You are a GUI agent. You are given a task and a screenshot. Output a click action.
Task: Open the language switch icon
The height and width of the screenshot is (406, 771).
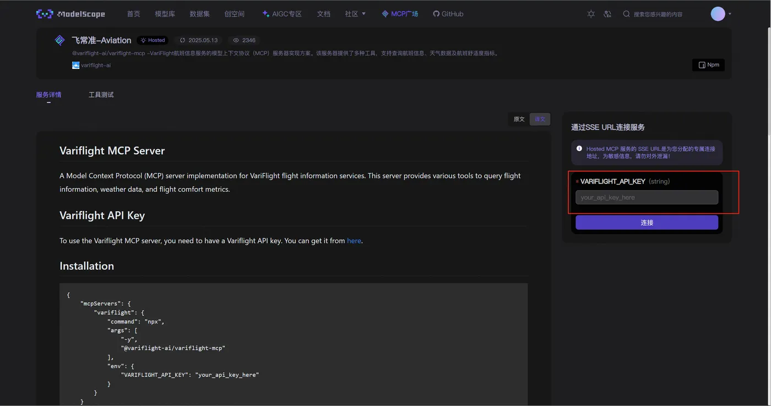pos(607,14)
